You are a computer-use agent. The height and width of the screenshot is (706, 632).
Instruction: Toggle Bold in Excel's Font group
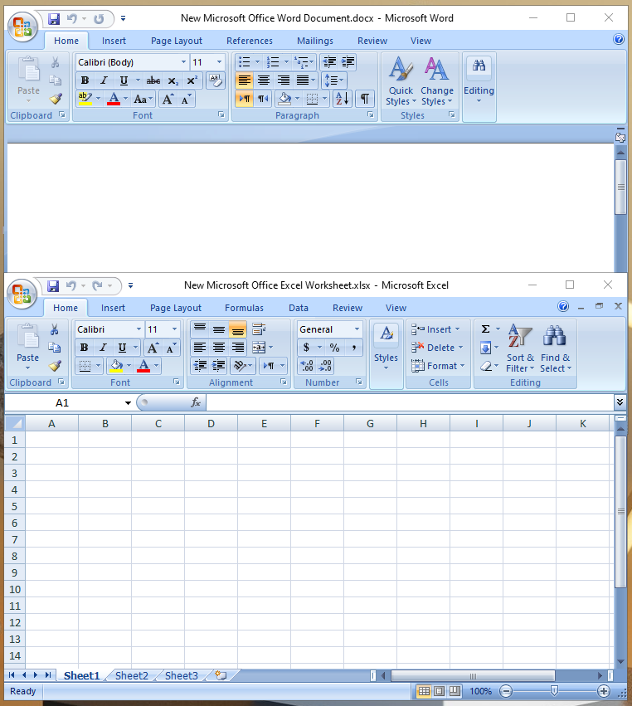click(x=84, y=348)
